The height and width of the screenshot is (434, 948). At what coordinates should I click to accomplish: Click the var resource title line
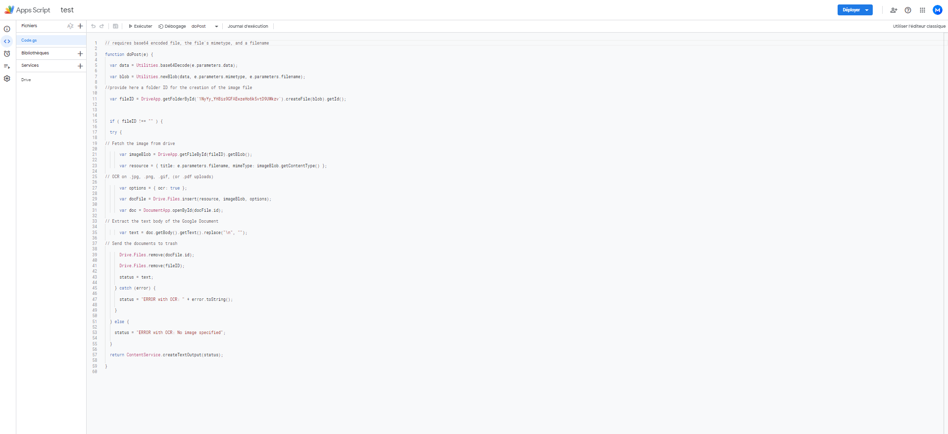tap(223, 166)
